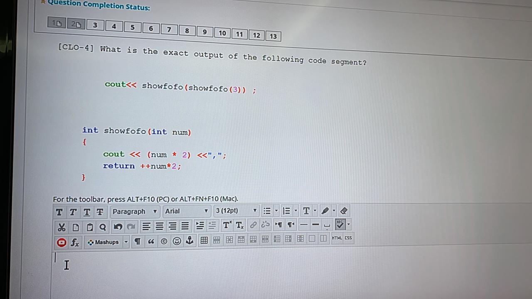This screenshot has height=299, width=532.
Task: Undo the last edit
Action: (x=118, y=226)
